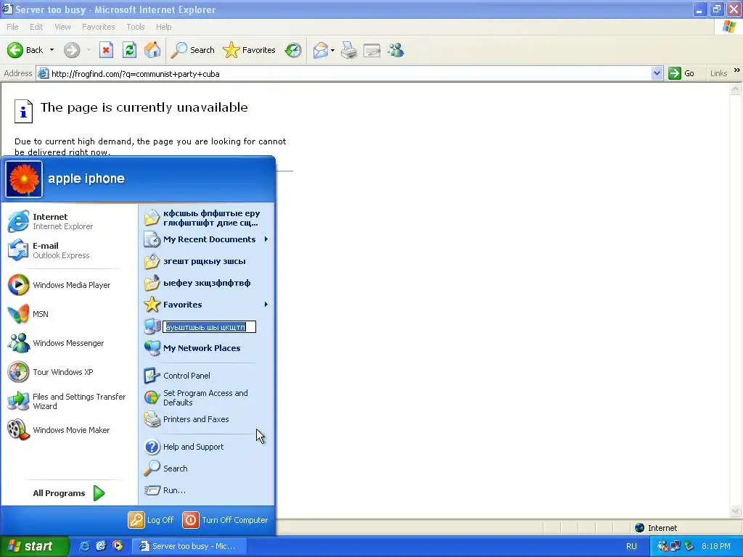Print page using the printer icon
Image resolution: width=743 pixels, height=557 pixels.
click(349, 50)
